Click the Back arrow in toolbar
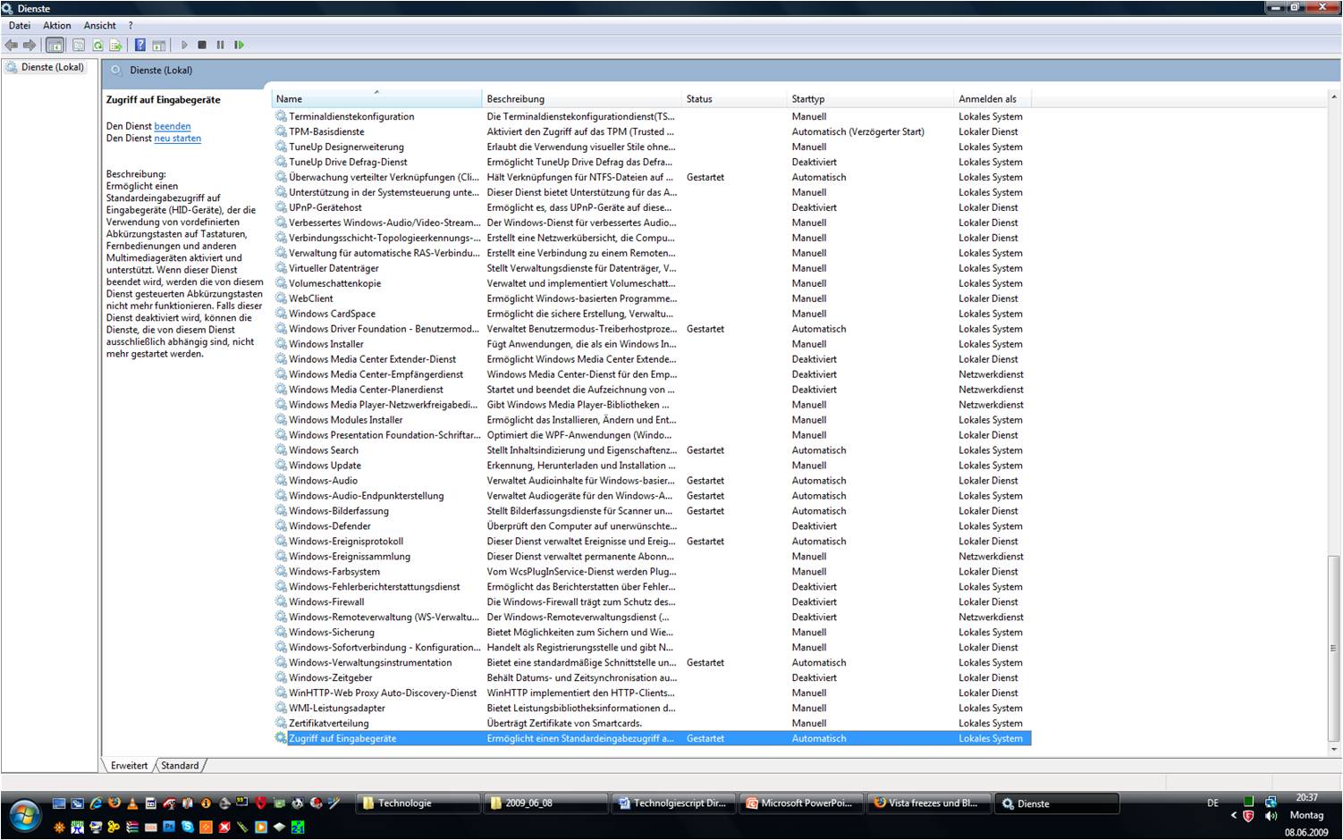The width and height of the screenshot is (1343, 840). [x=12, y=45]
